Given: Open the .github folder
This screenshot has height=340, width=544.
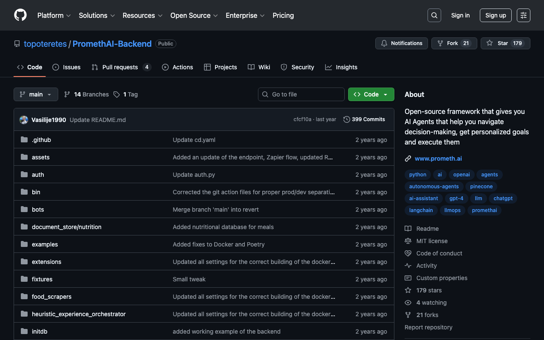Looking at the screenshot, I should [41, 140].
